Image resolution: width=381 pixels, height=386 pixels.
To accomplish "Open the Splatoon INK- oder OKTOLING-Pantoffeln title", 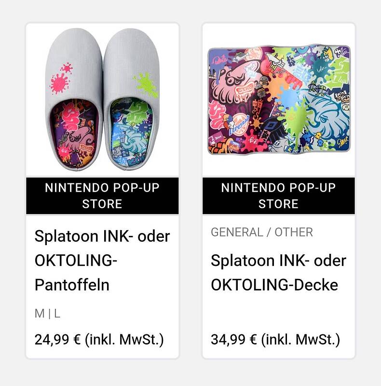I will (x=102, y=261).
